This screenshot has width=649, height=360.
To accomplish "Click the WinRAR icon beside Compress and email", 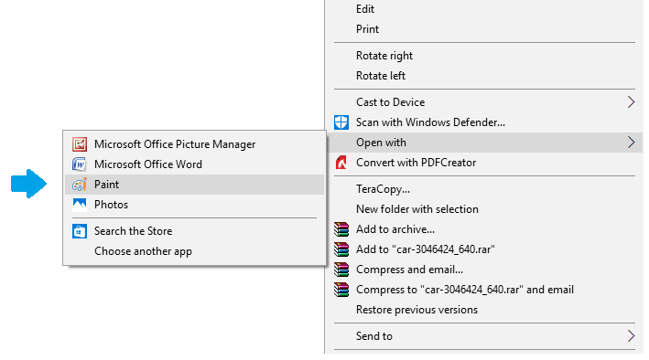I will coord(341,270).
